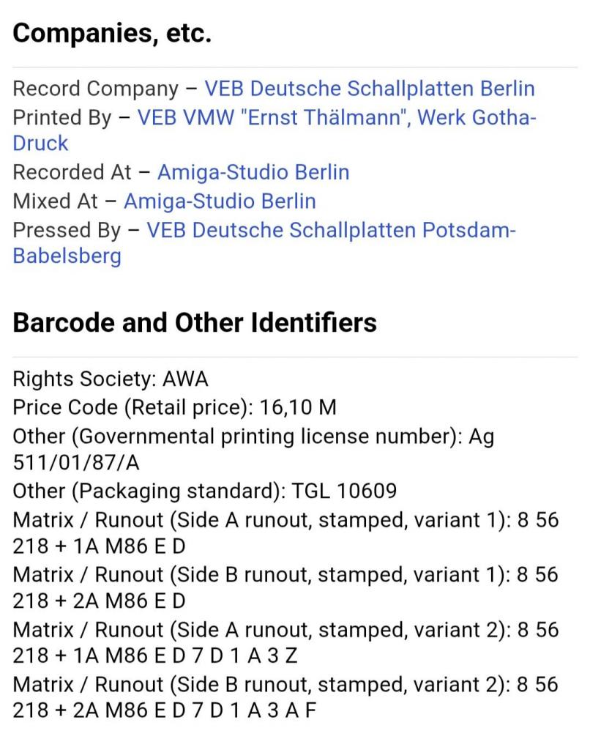This screenshot has width=590, height=750.
Task: Click the "Record Company" label text
Action: pos(95,89)
